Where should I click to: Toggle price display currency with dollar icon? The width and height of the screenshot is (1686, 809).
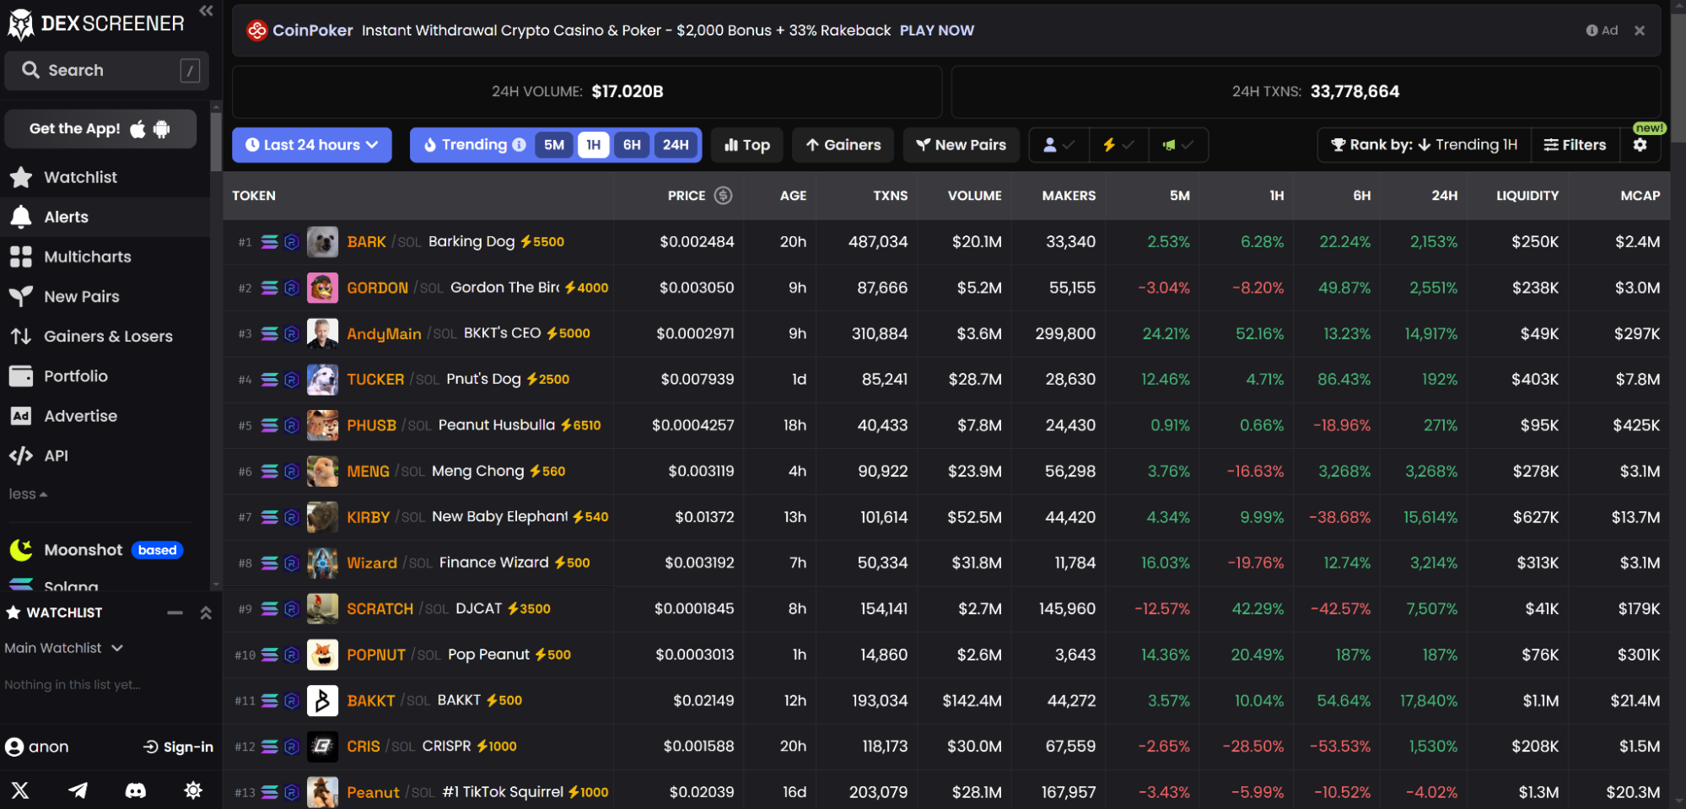point(722,196)
